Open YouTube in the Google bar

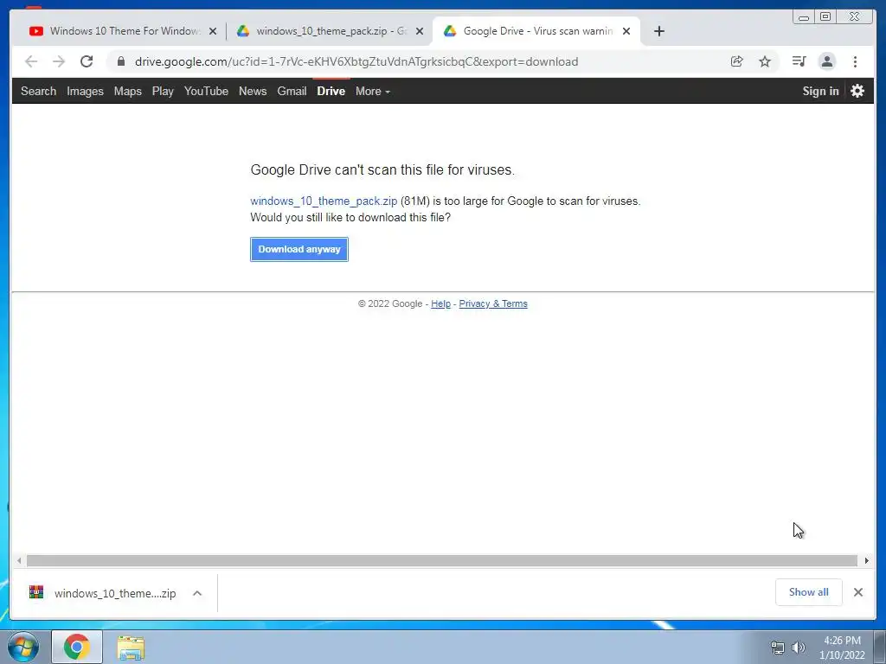coord(206,91)
